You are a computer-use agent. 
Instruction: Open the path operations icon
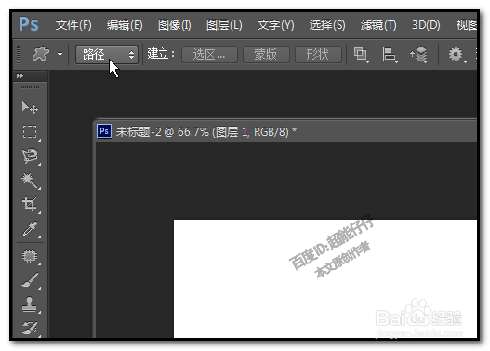coord(362,55)
